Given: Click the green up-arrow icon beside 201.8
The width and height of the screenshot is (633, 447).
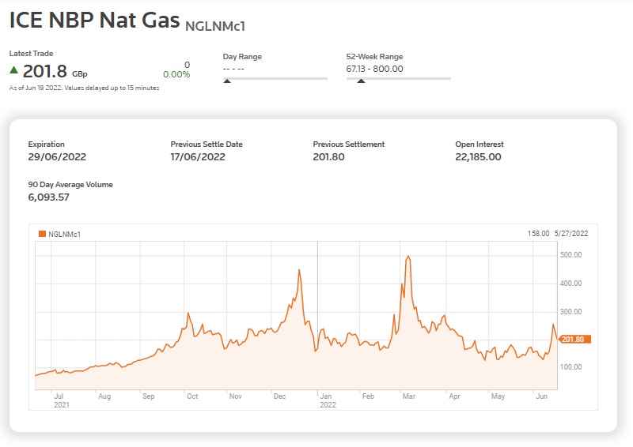Looking at the screenshot, I should point(14,70).
